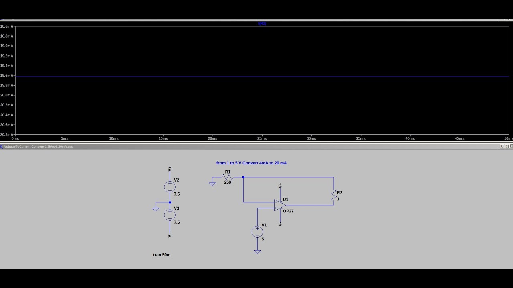Click the 18.6mA vertical axis label

(7, 26)
